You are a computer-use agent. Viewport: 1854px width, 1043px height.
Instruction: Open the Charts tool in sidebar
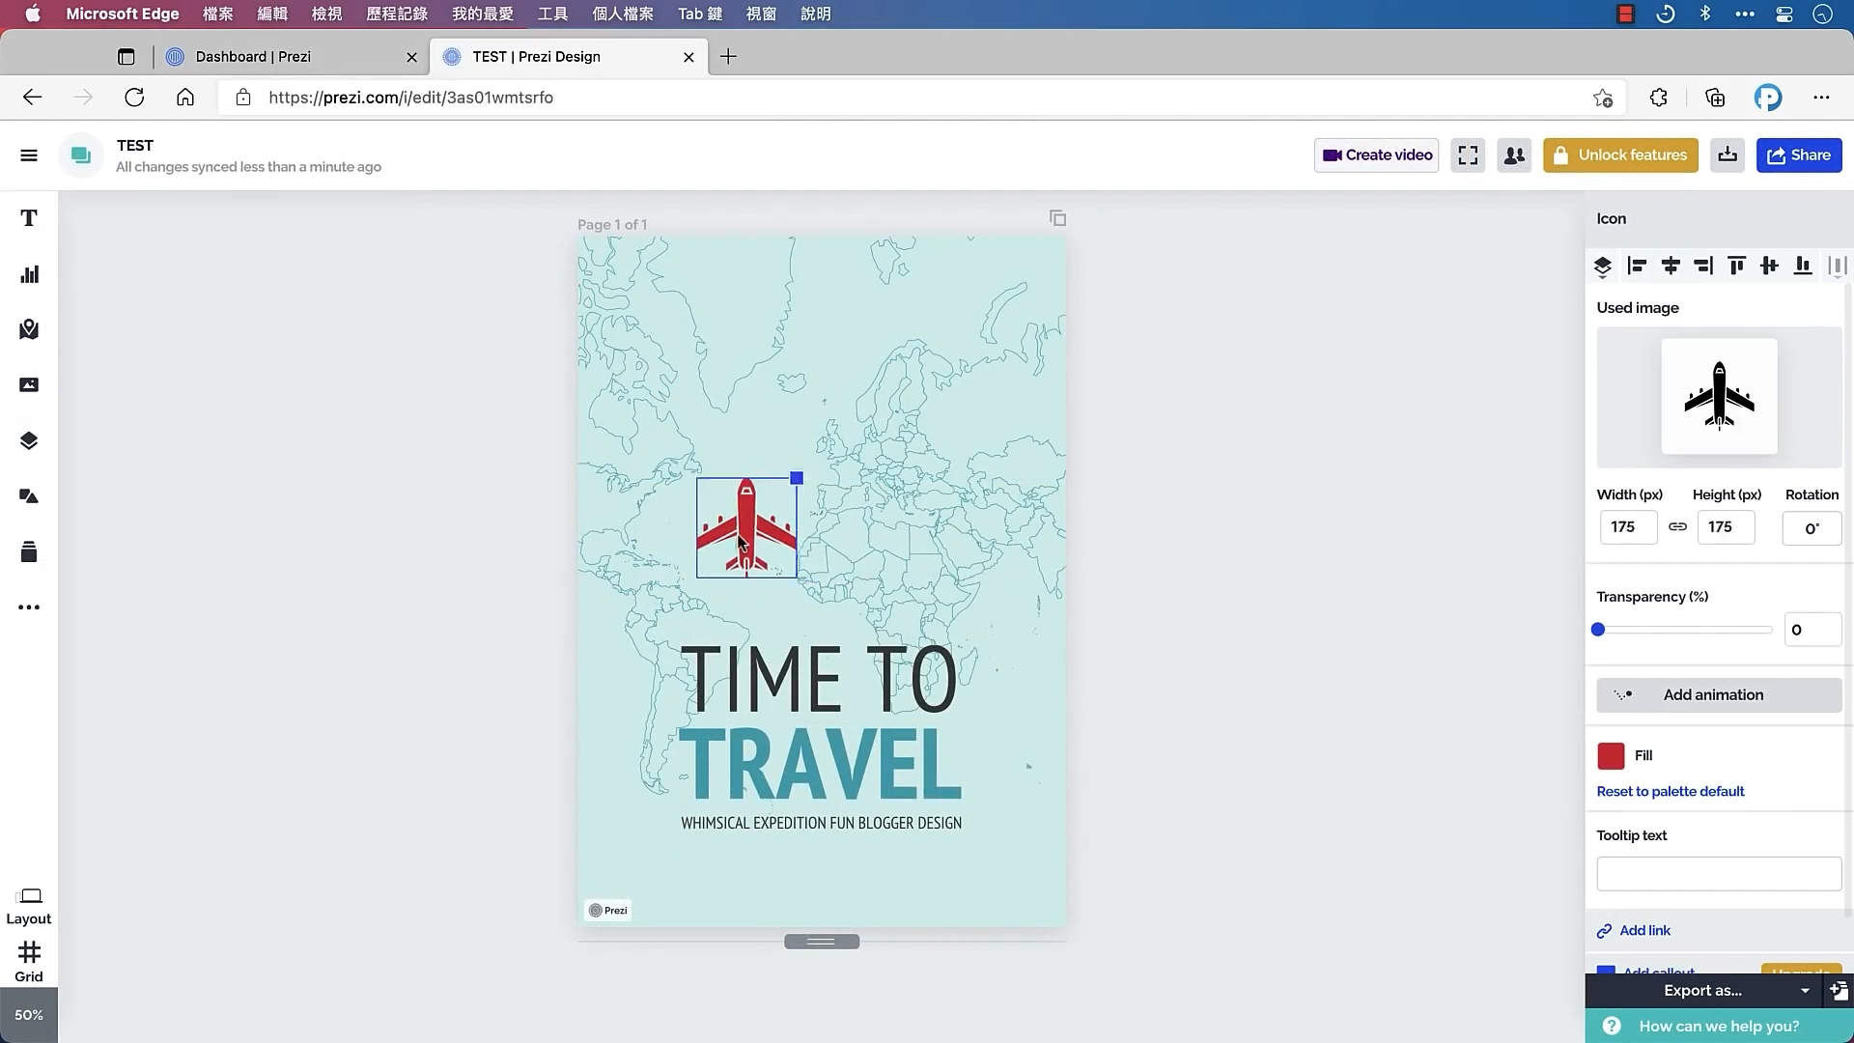(x=29, y=274)
